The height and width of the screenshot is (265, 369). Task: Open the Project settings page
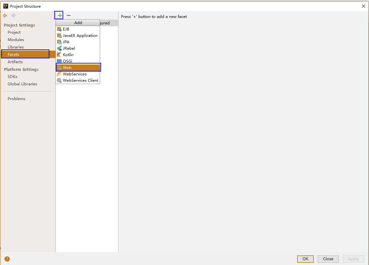(14, 32)
